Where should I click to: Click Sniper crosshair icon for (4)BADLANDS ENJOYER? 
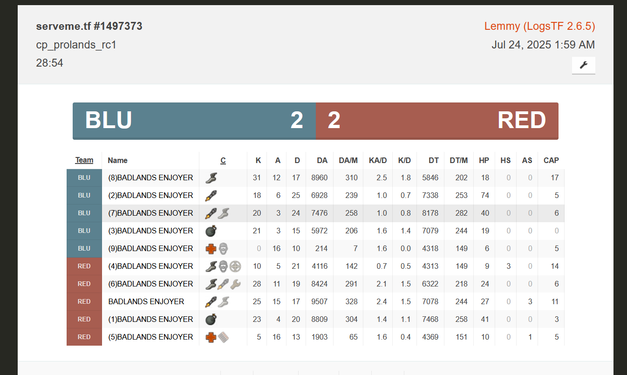click(235, 266)
